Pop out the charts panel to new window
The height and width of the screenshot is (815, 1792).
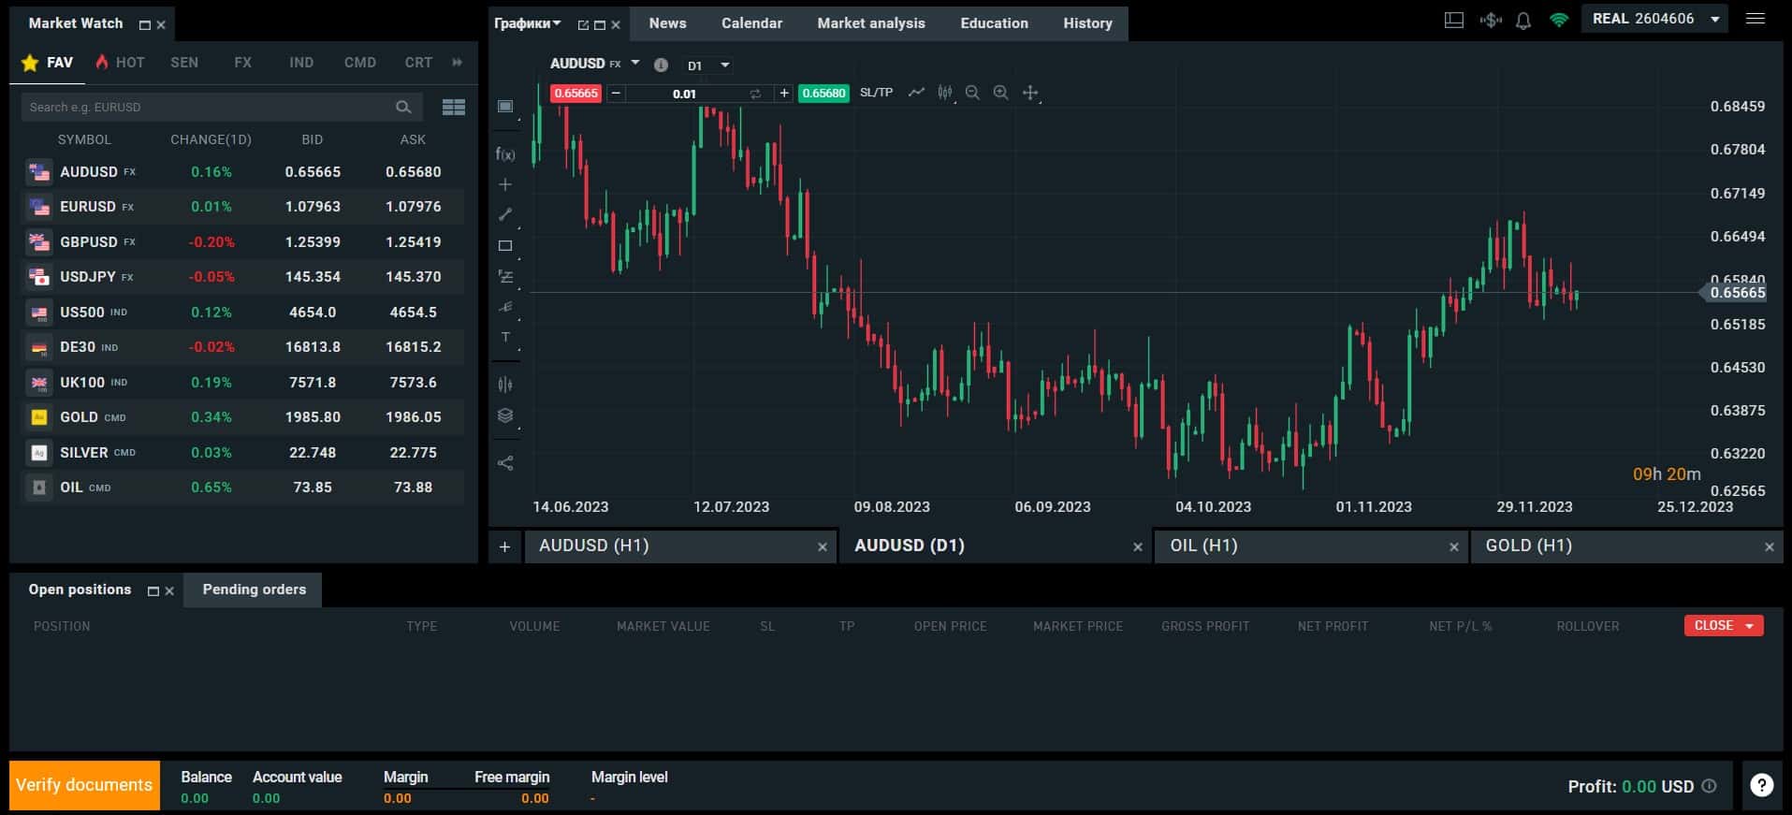(x=583, y=25)
